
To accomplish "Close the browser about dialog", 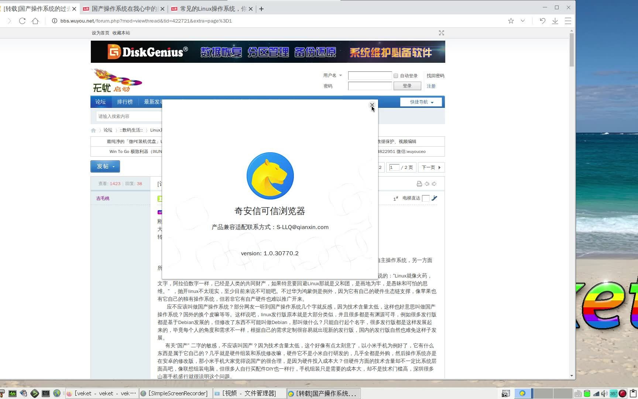I will (372, 105).
